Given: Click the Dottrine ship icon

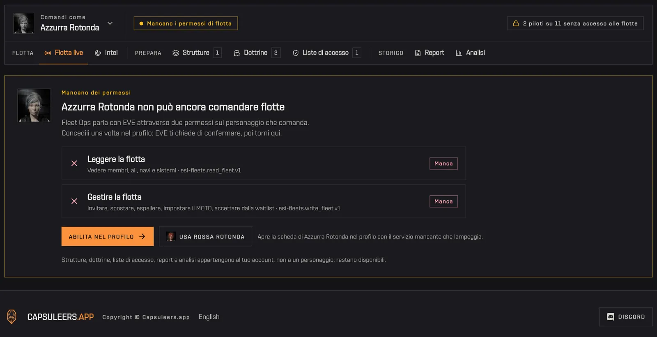Looking at the screenshot, I should (x=237, y=53).
